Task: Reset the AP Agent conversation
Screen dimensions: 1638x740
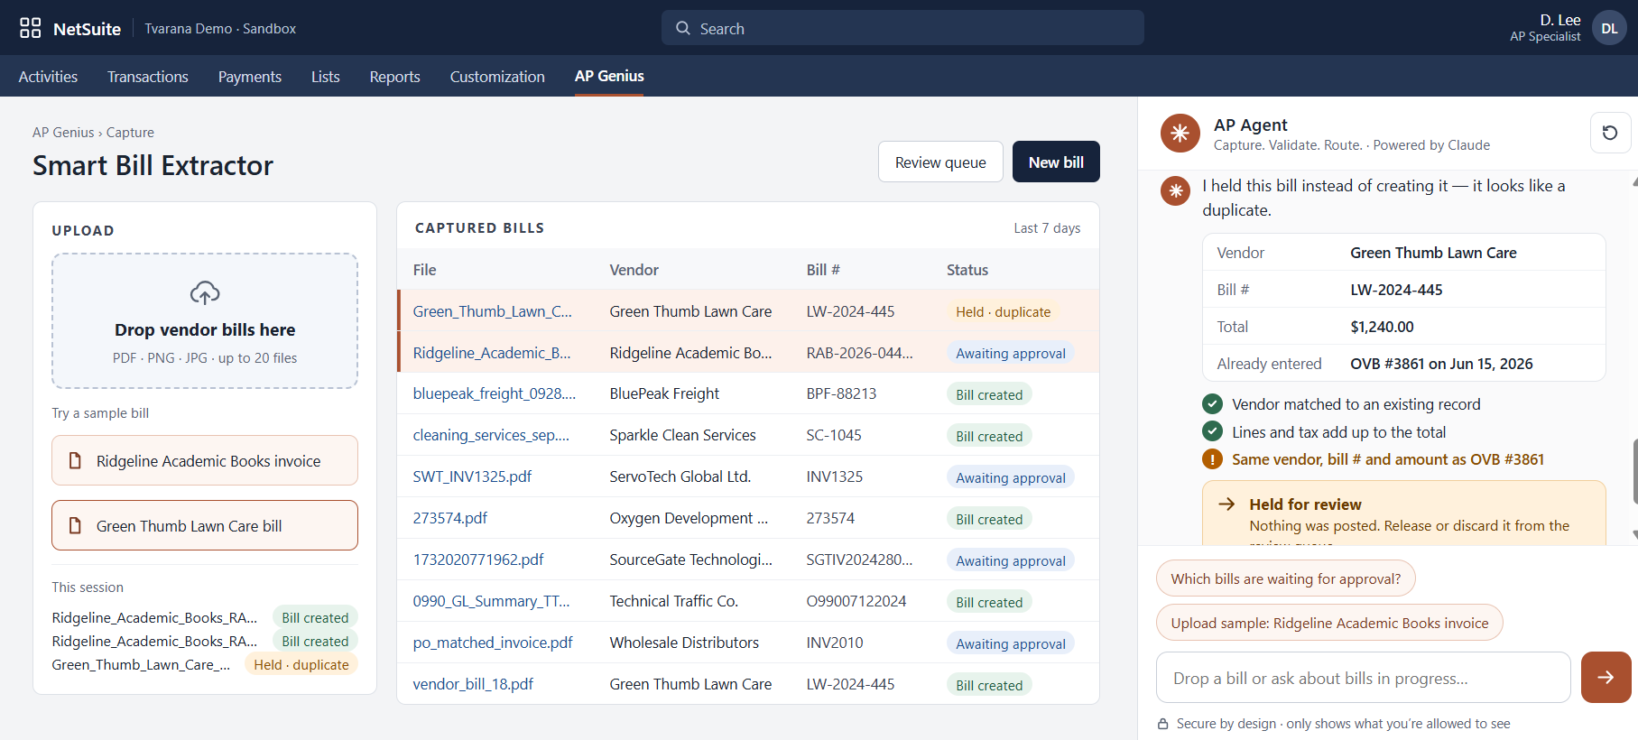Action: tap(1610, 133)
